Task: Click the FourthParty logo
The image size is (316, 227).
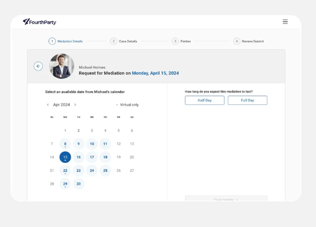Action: 39,22
